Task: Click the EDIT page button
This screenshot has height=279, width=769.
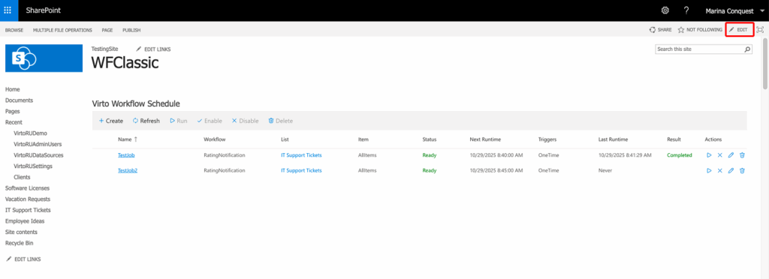Action: click(739, 30)
